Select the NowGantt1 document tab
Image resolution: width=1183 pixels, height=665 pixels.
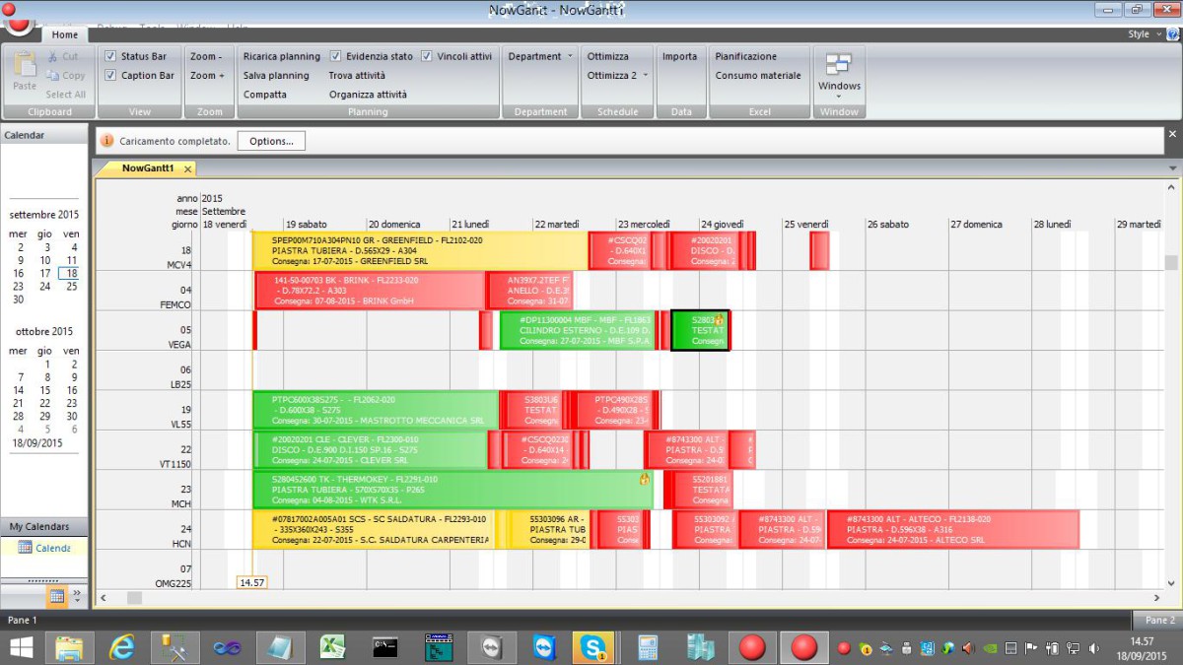(x=148, y=168)
